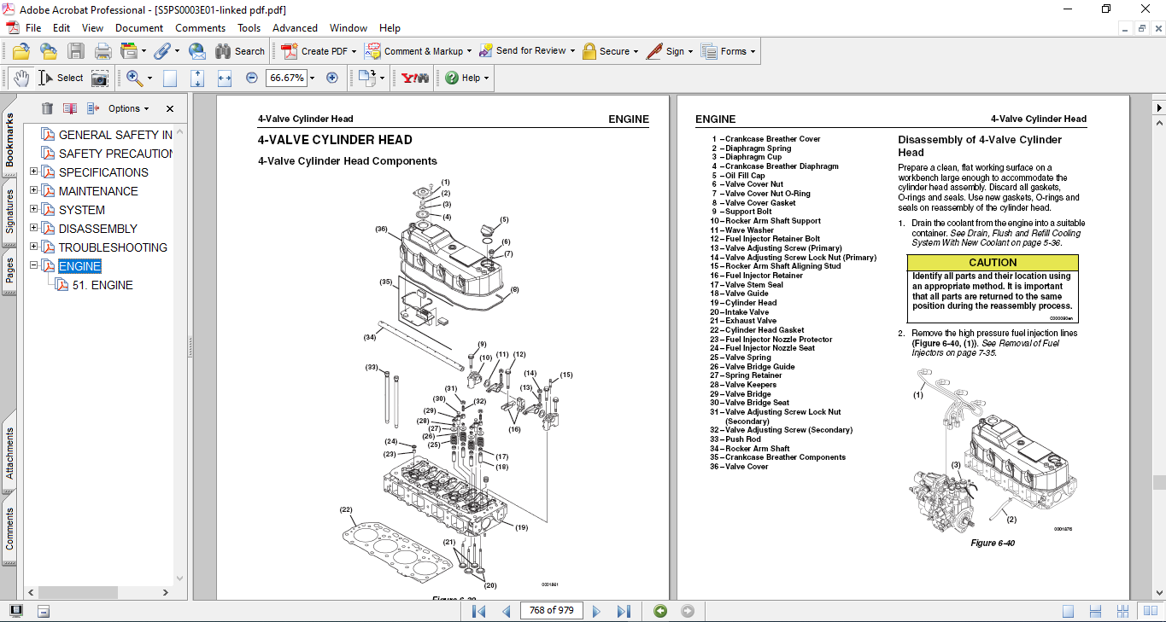Open the 51. ENGINE bookmark

(102, 285)
